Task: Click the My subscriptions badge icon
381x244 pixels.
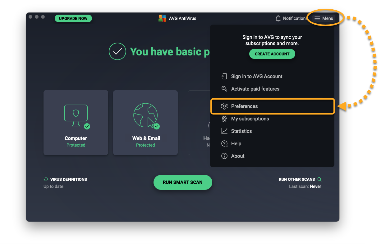Action: [x=224, y=119]
